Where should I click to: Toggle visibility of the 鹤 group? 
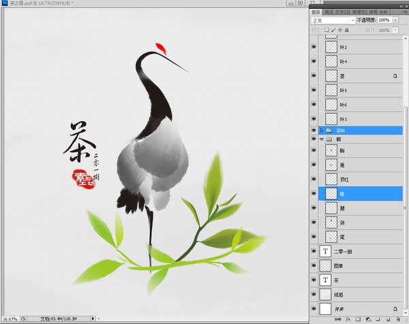click(x=314, y=140)
